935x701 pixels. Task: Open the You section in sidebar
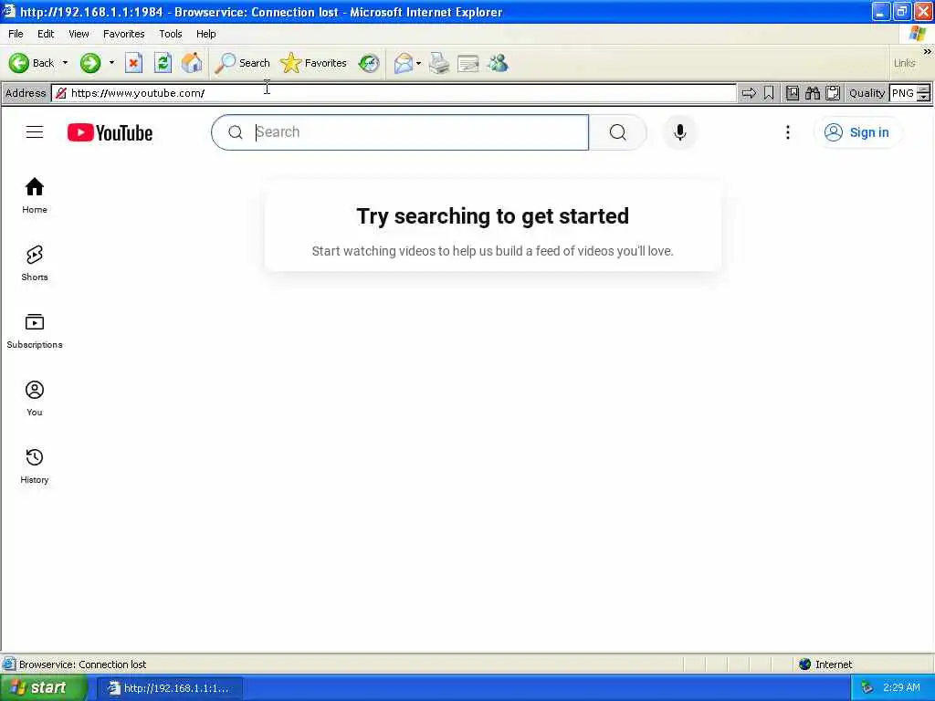[x=35, y=398]
